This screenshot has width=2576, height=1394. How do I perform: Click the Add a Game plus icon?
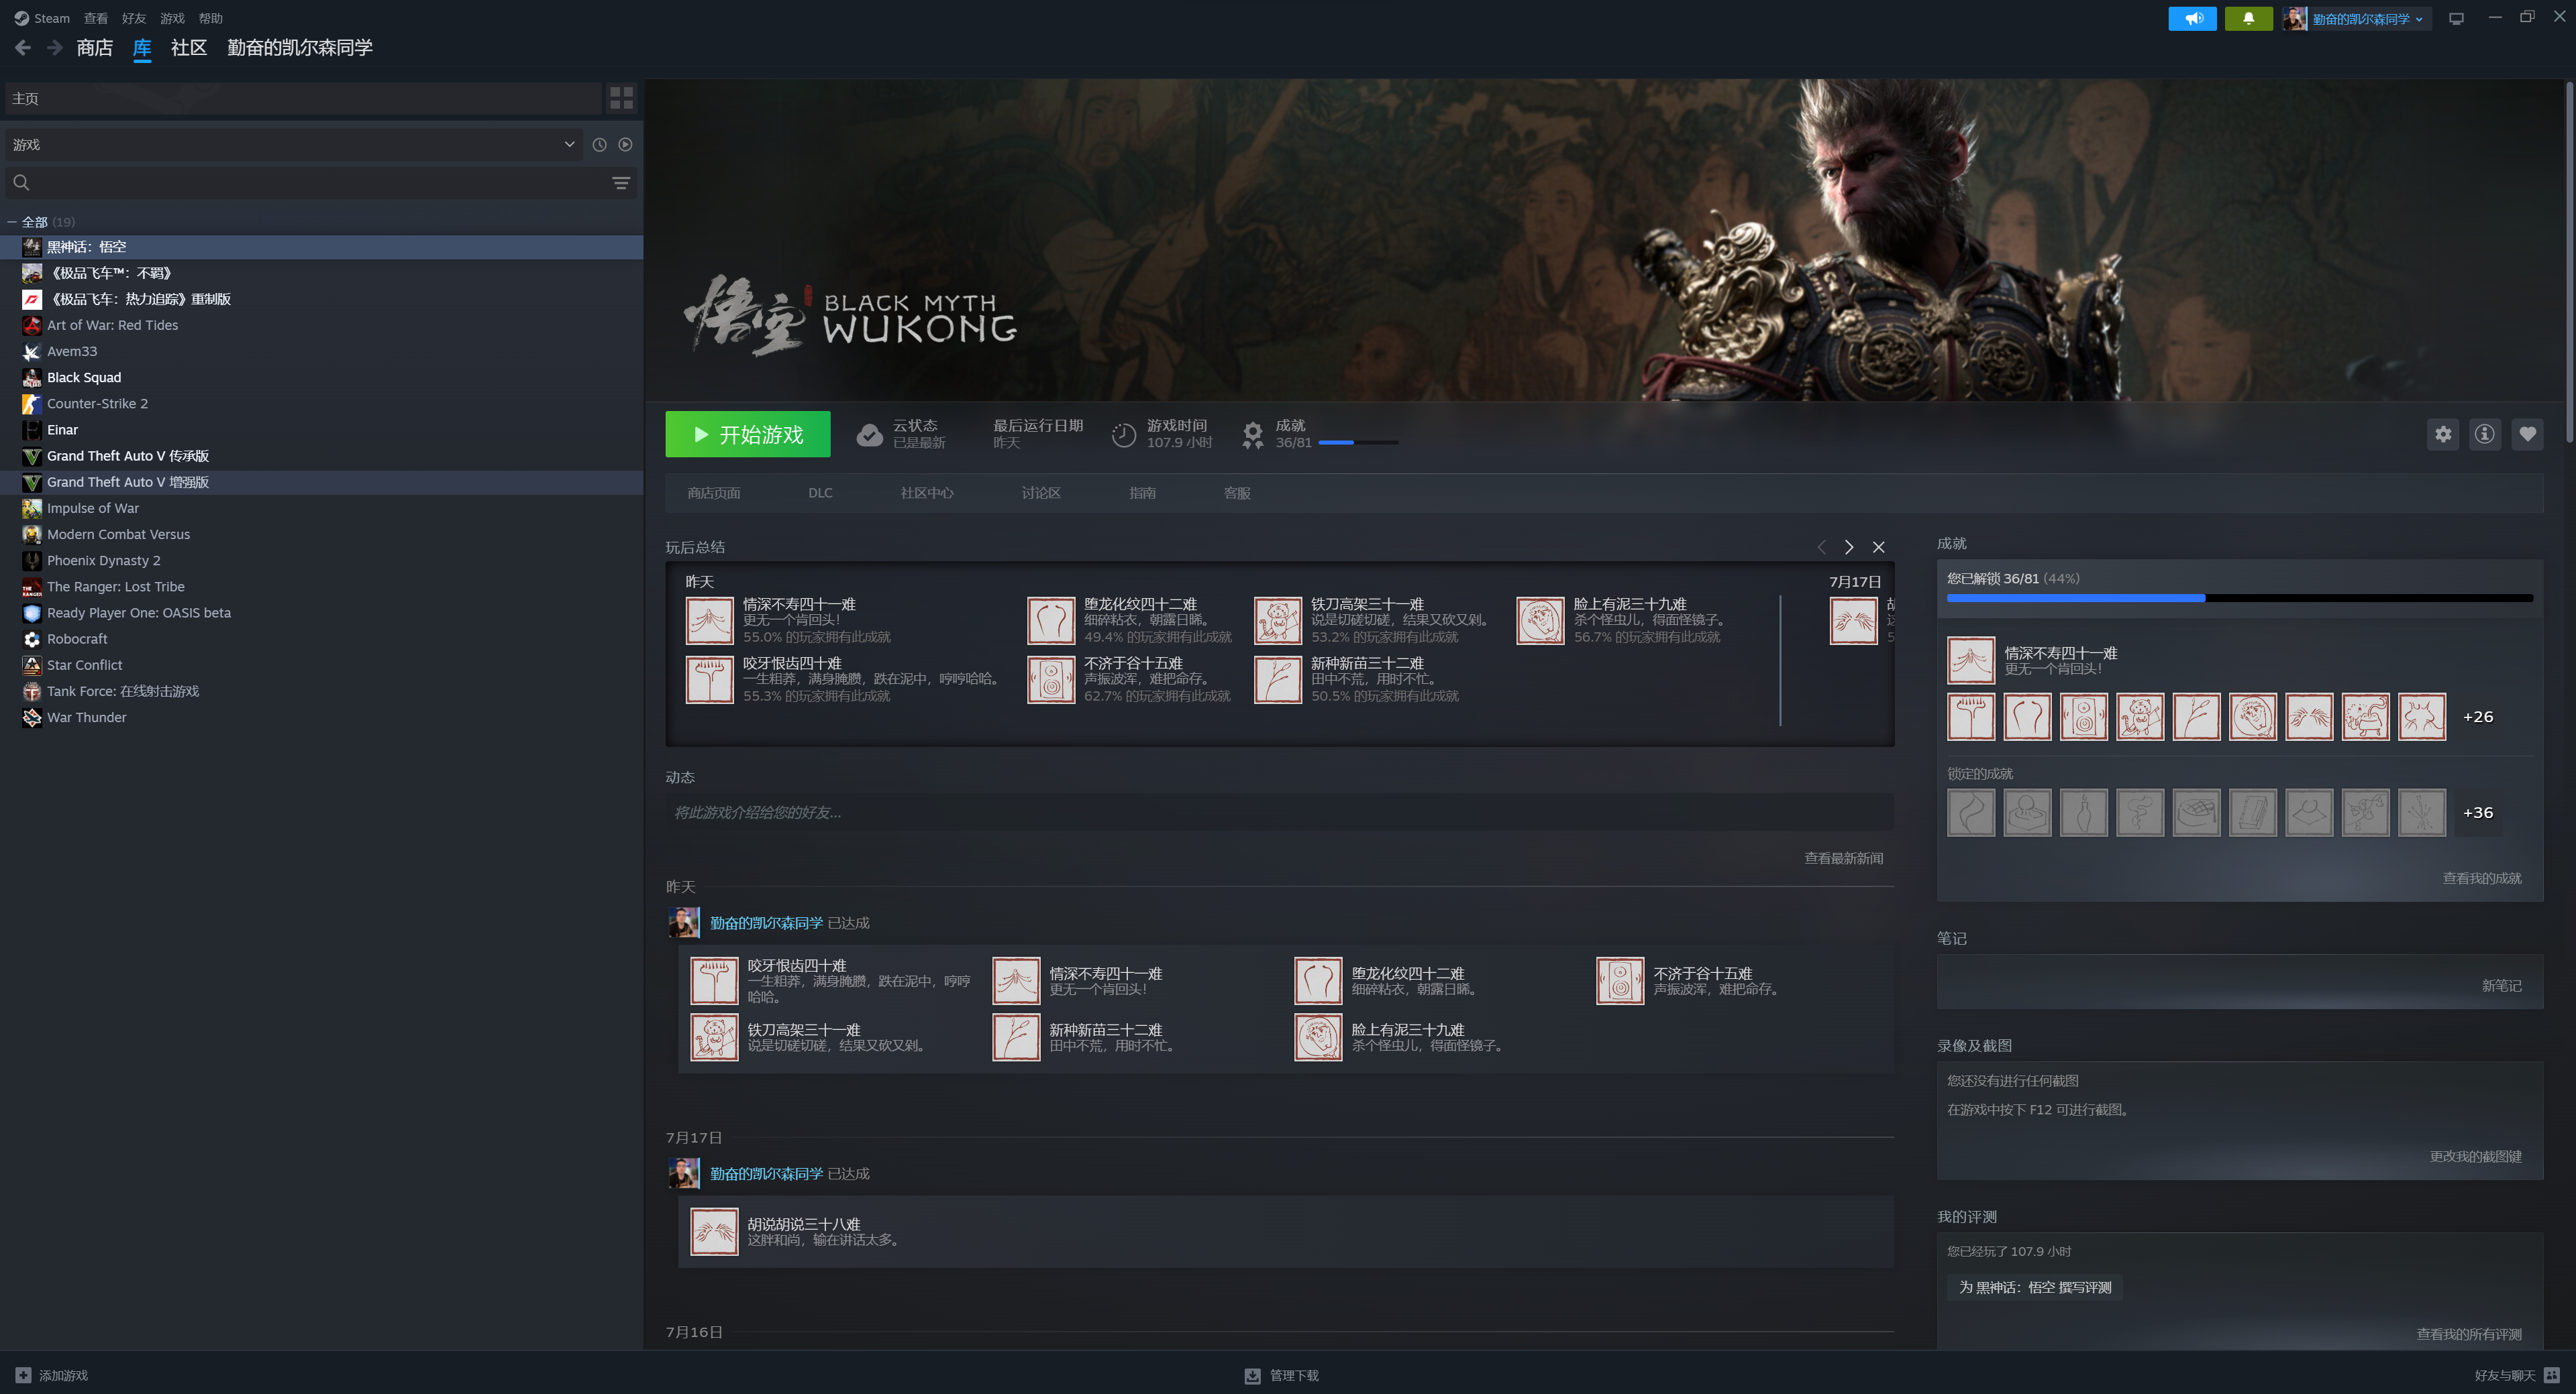pyautogui.click(x=23, y=1375)
